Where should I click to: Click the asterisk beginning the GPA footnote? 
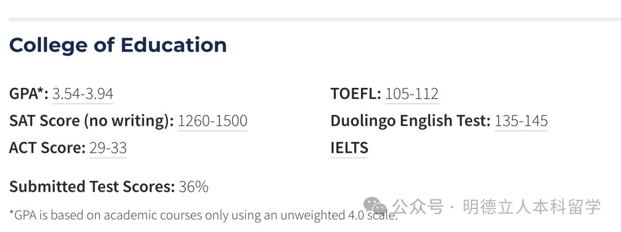[x=11, y=215]
